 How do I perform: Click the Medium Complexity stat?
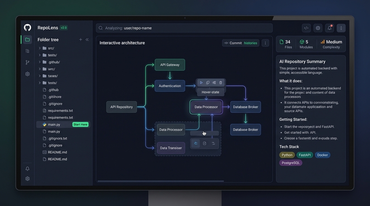click(x=331, y=44)
